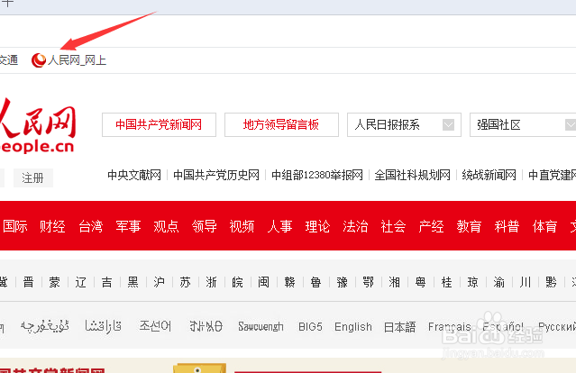Switch to the Français edition
The width and height of the screenshot is (576, 373).
coord(450,327)
